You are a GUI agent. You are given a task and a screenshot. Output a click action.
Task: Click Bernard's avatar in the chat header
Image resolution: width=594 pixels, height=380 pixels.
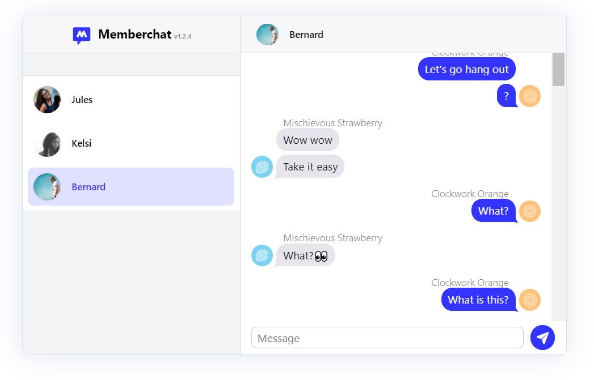coord(267,35)
